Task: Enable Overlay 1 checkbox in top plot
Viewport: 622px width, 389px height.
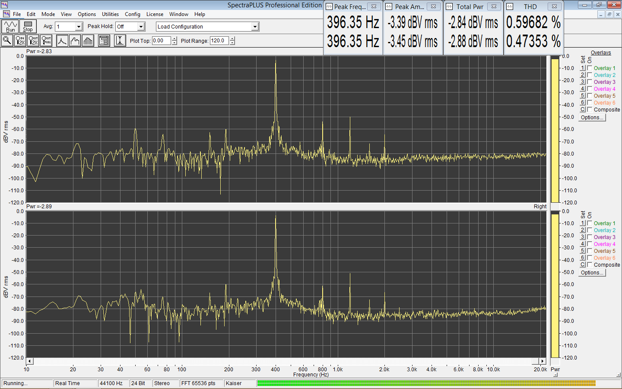Action: 590,68
